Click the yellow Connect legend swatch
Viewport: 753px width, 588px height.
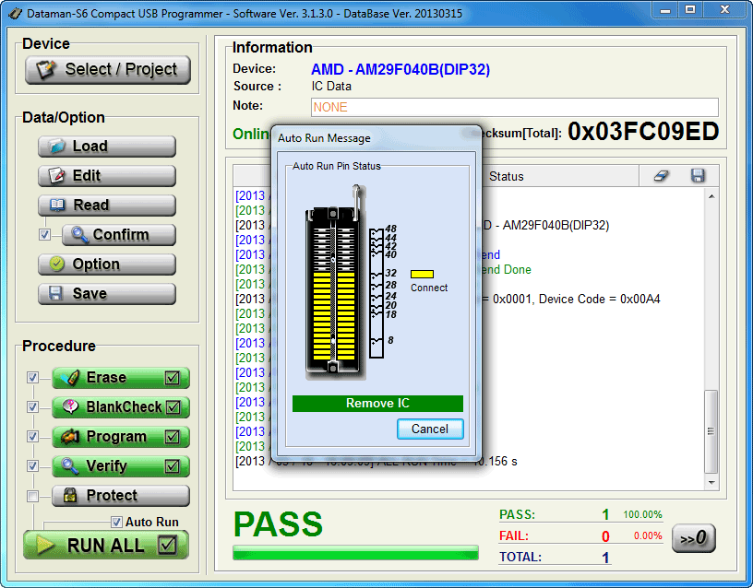coord(422,274)
